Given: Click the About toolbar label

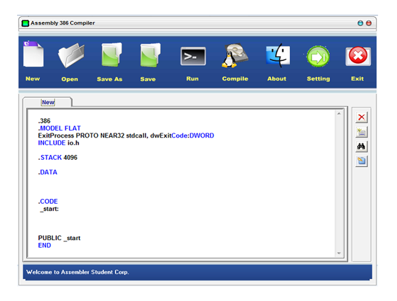Looking at the screenshot, I should point(277,79).
